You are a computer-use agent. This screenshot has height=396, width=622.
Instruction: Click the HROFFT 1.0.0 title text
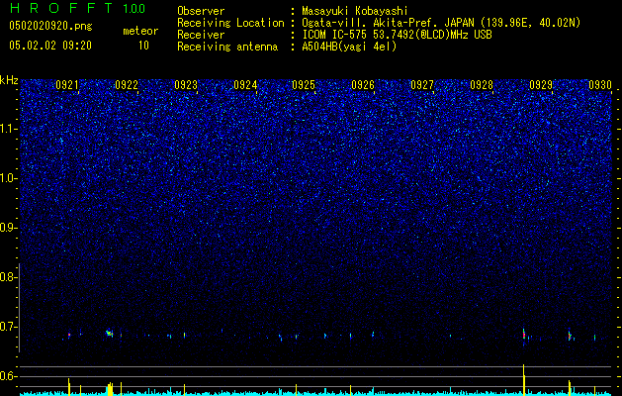pos(78,8)
